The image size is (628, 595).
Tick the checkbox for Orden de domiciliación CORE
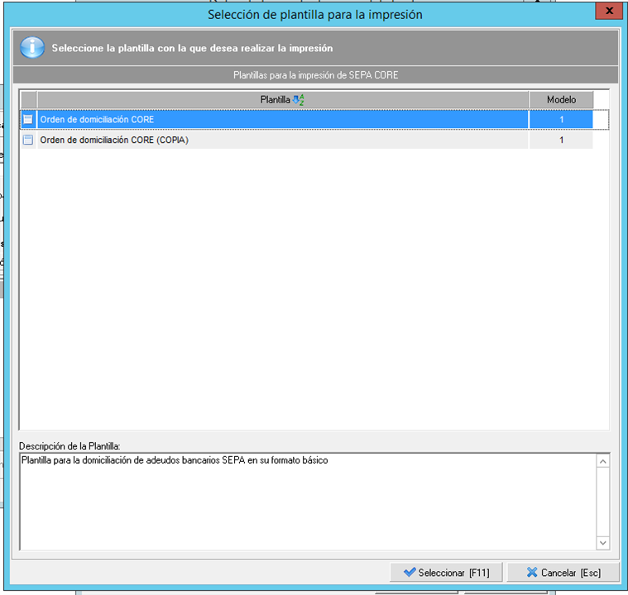pos(28,120)
